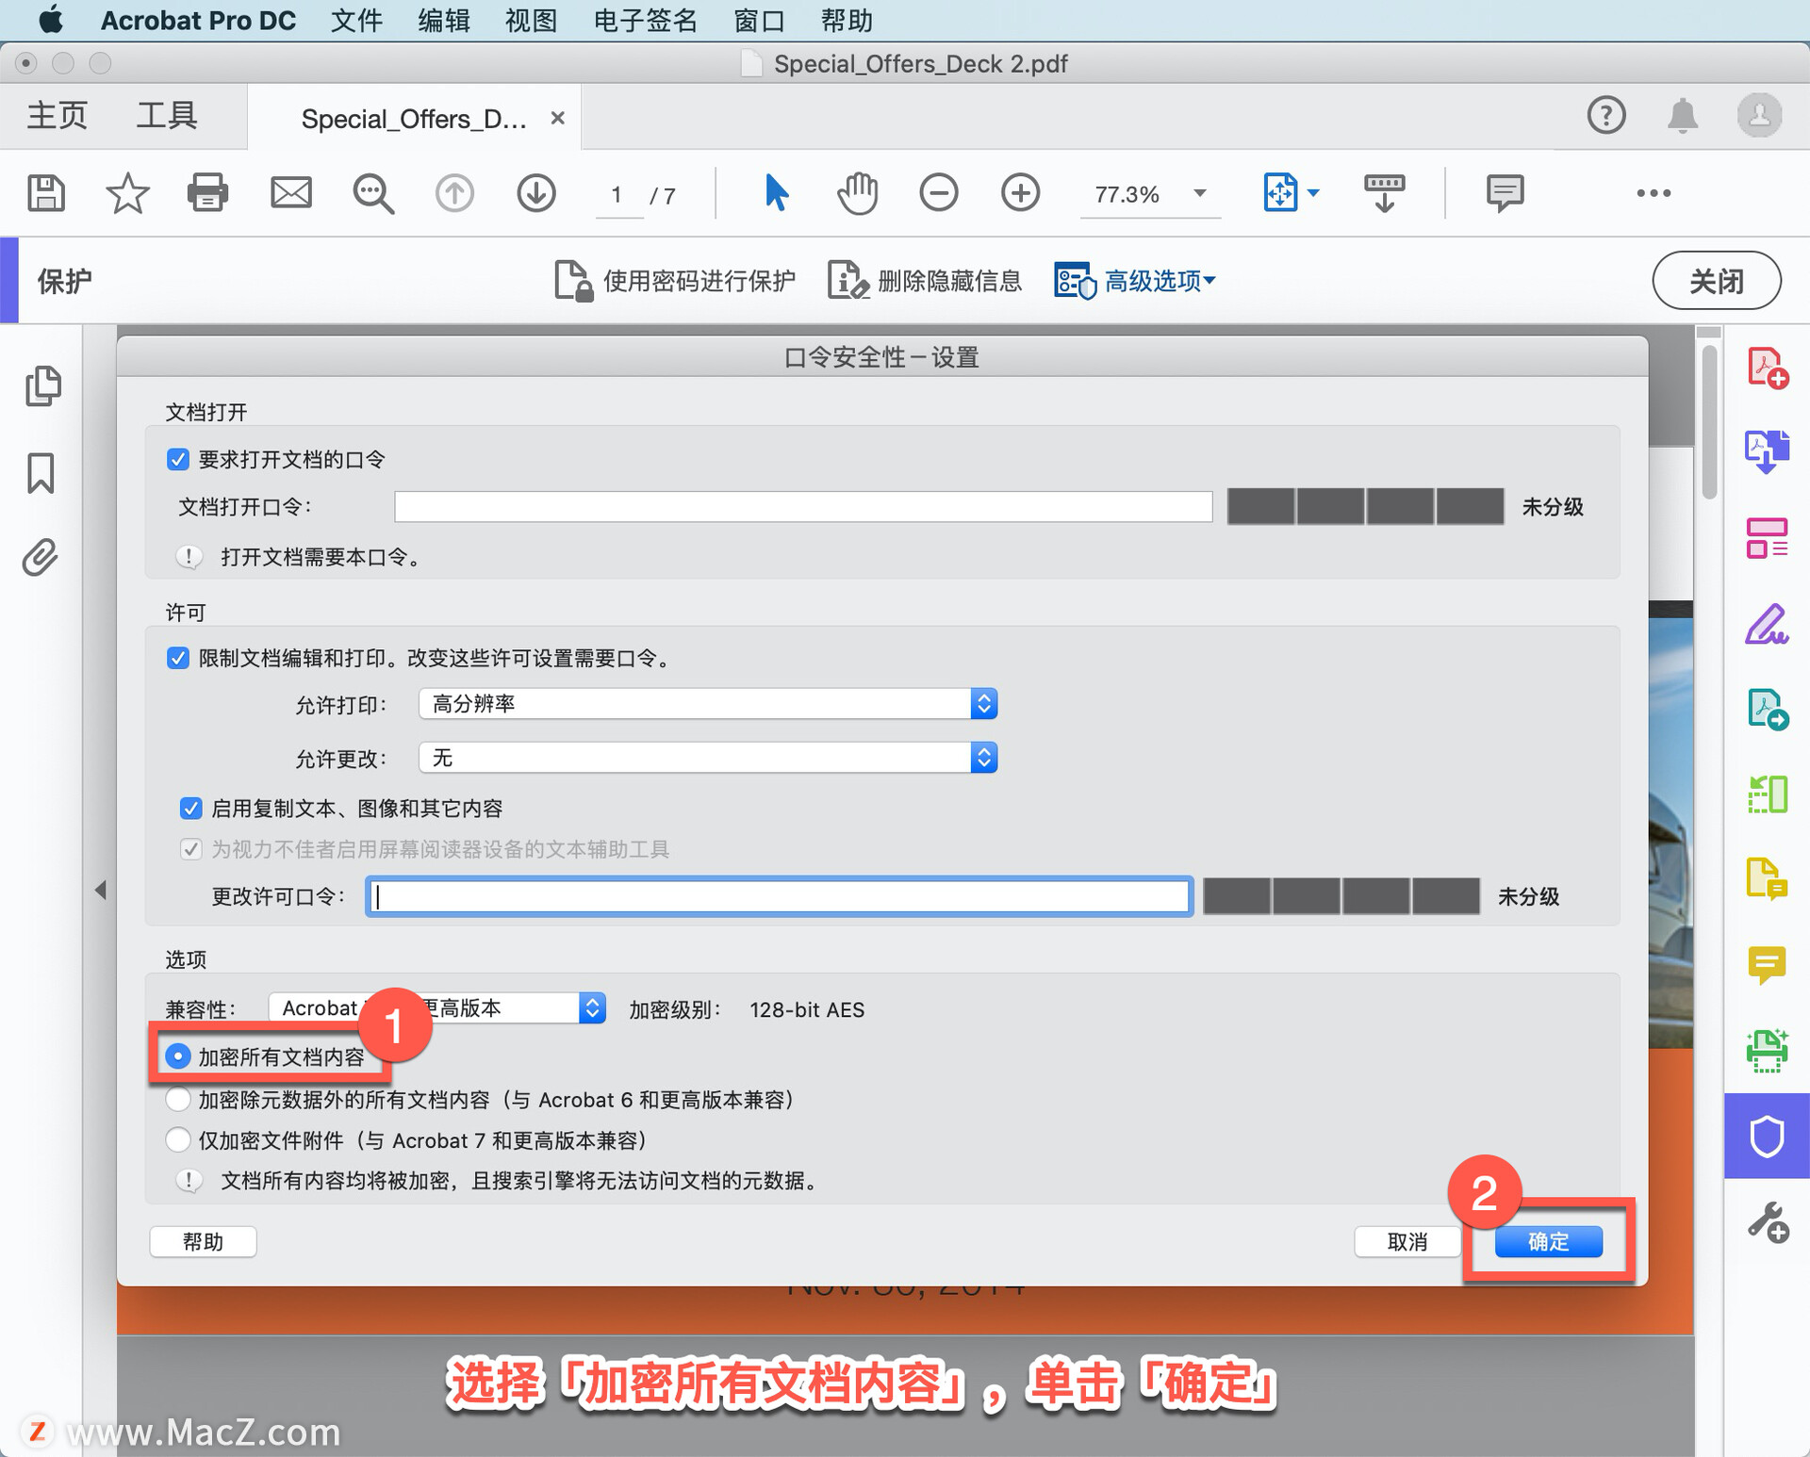The height and width of the screenshot is (1457, 1810).
Task: Toggle 要求打开文档的口令 checkbox
Action: [177, 459]
